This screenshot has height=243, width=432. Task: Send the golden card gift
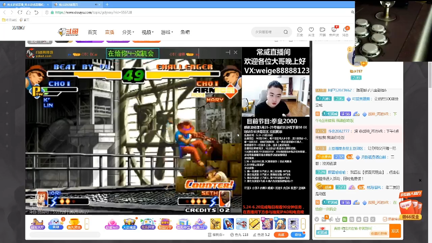[254, 224]
